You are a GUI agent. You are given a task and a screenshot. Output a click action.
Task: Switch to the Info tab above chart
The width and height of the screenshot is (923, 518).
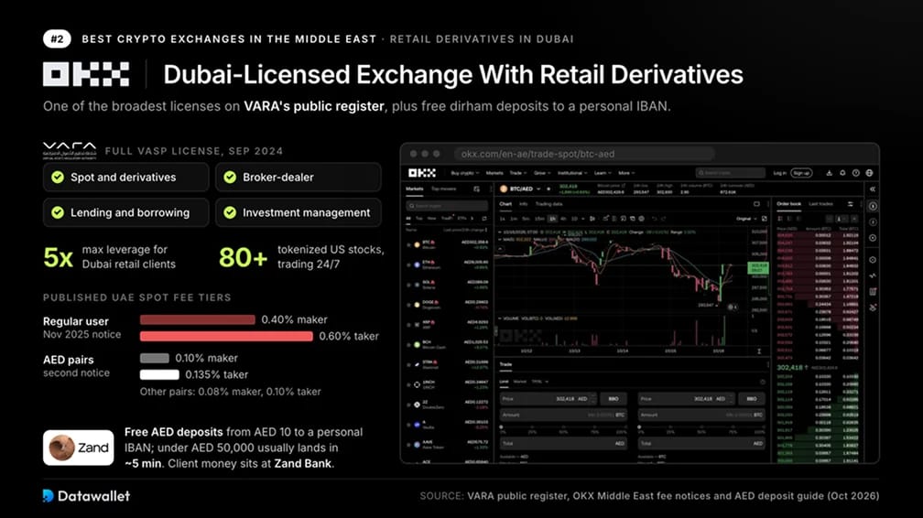[524, 204]
